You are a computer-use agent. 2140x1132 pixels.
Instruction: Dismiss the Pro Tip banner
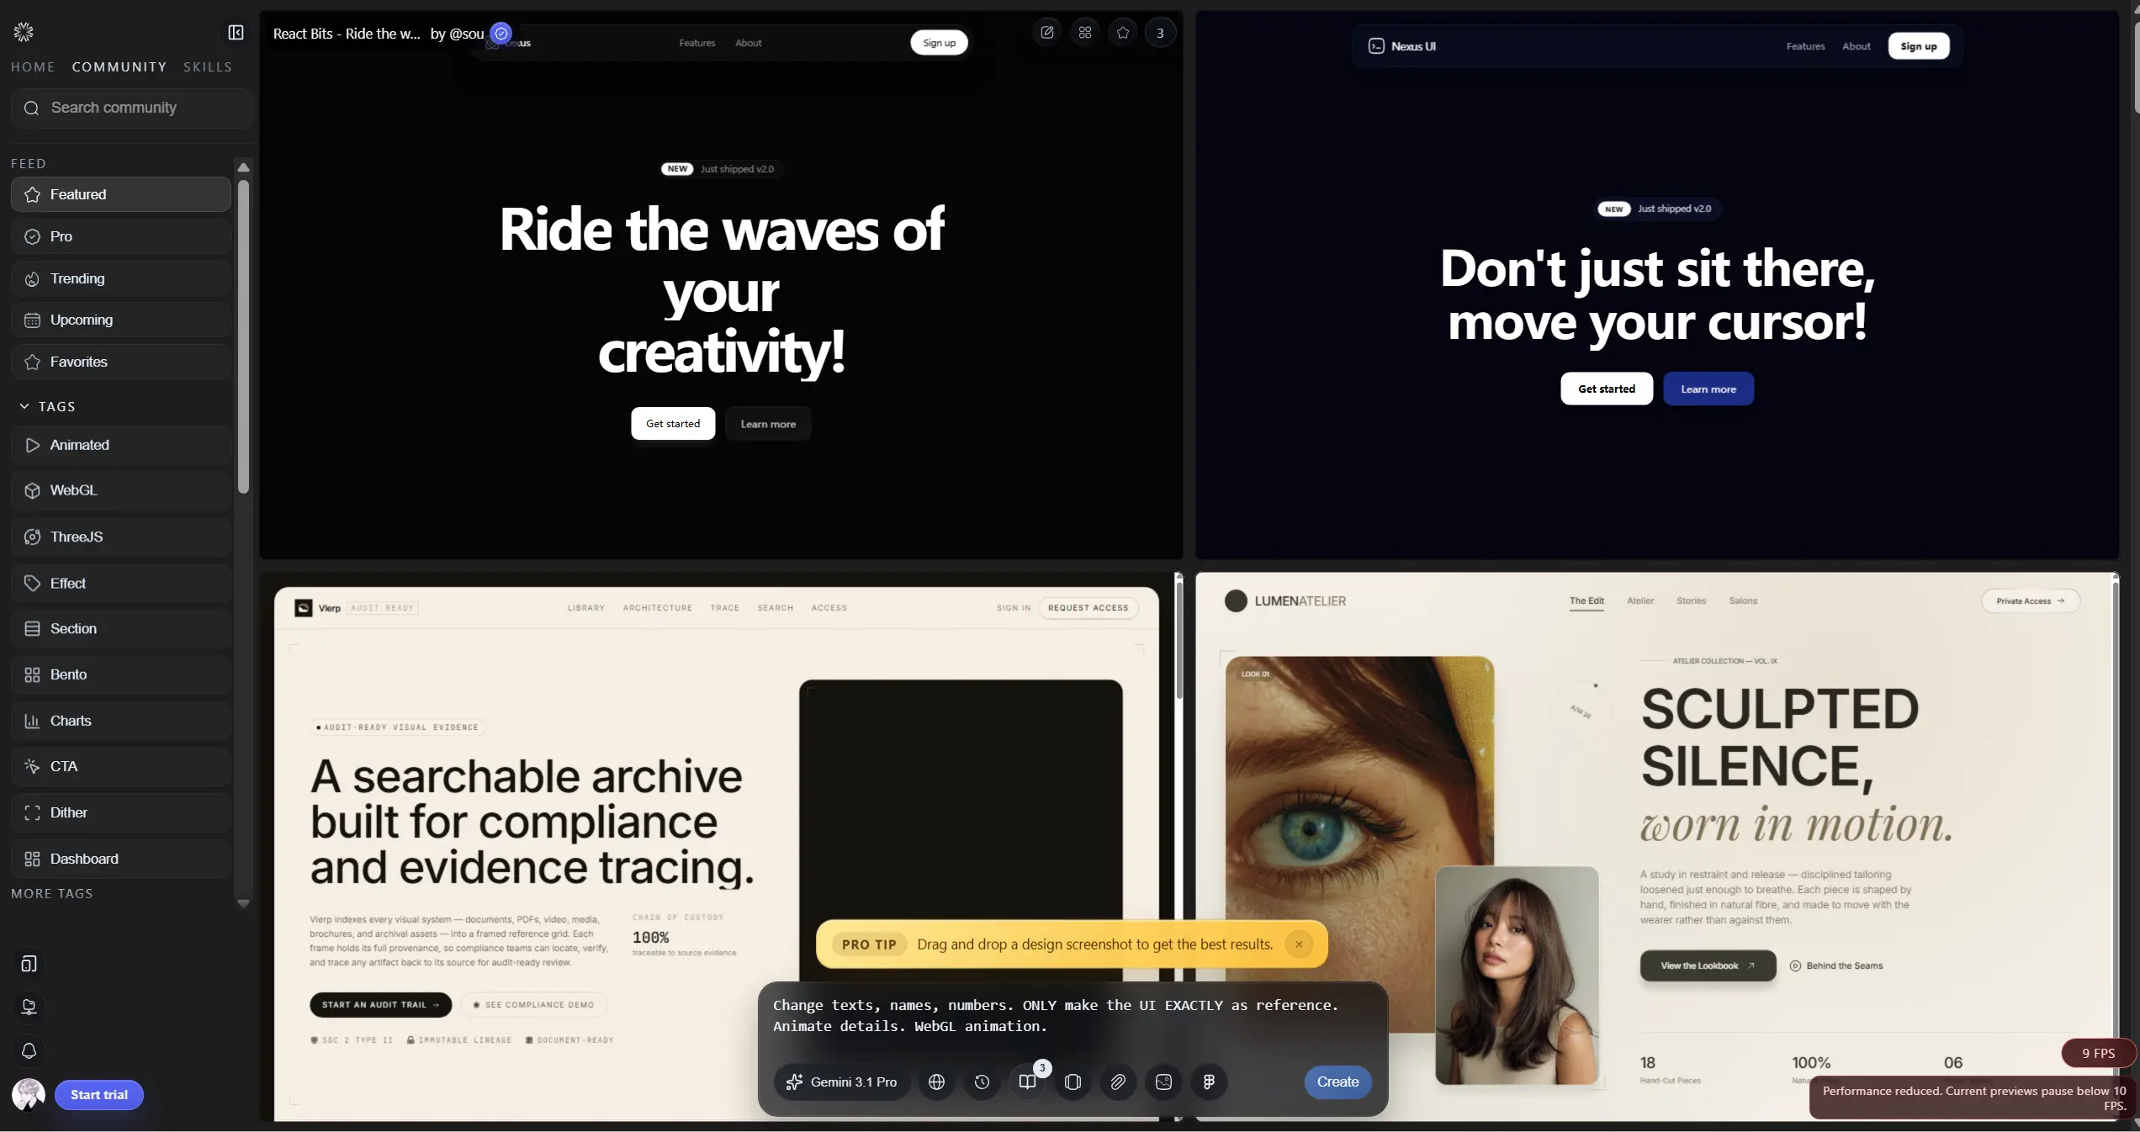[1299, 944]
